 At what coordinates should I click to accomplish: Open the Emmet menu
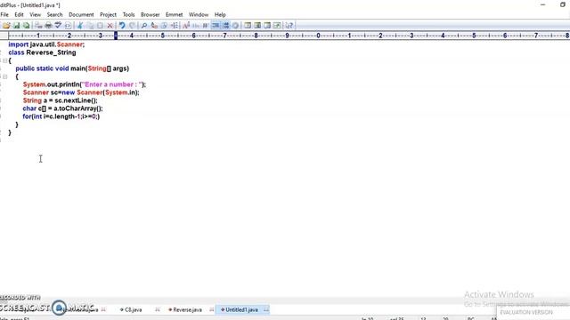[x=175, y=14]
